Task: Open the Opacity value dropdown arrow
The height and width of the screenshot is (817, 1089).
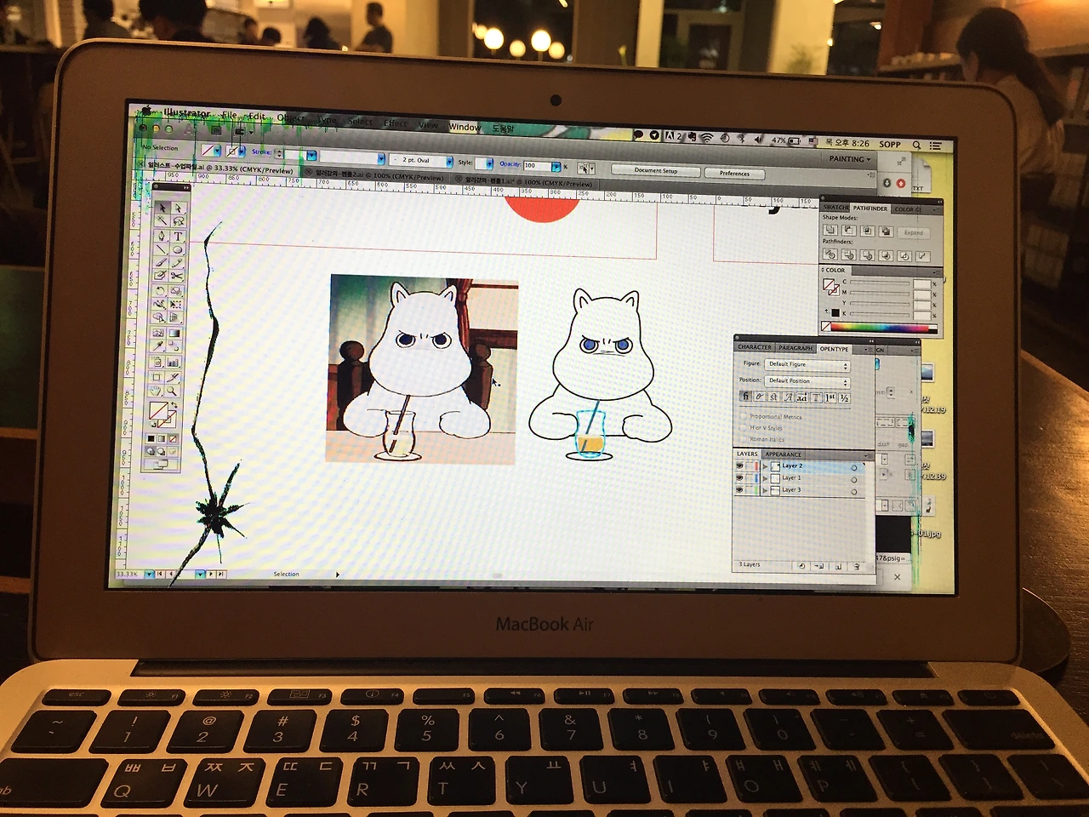Action: [556, 166]
